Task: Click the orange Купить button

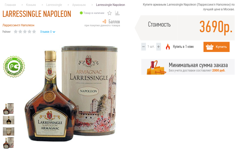Action: 217,47
